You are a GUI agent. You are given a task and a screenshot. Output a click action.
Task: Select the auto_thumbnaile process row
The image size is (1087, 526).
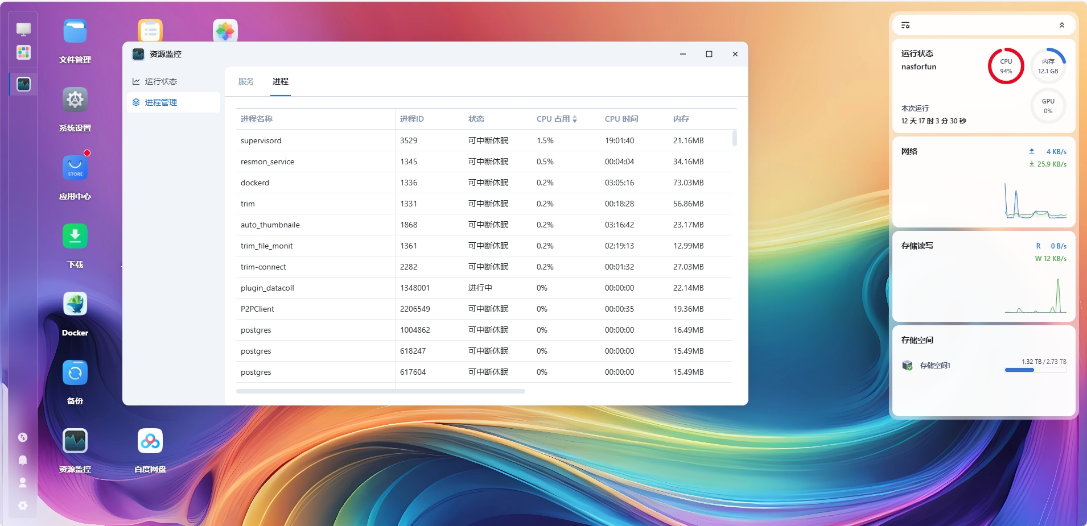tap(484, 225)
